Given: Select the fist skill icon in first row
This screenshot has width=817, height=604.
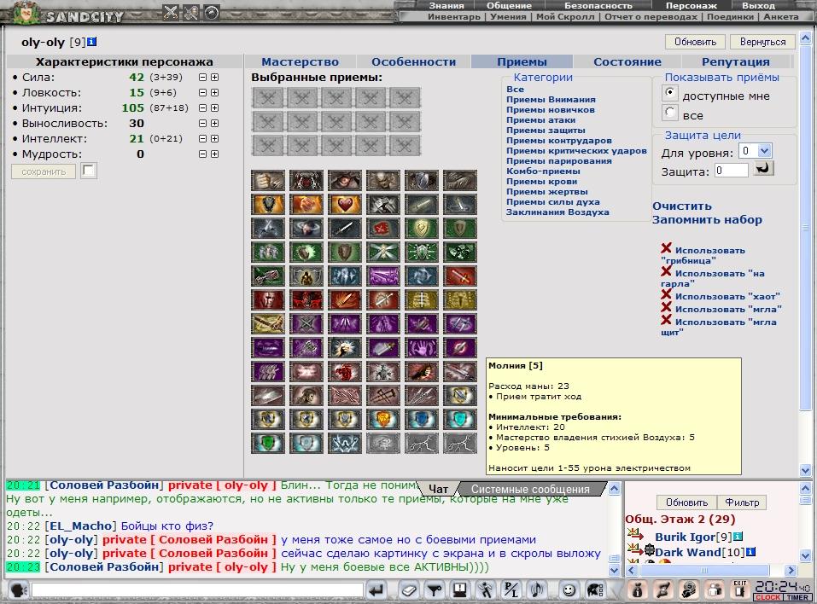Looking at the screenshot, I should click(268, 181).
